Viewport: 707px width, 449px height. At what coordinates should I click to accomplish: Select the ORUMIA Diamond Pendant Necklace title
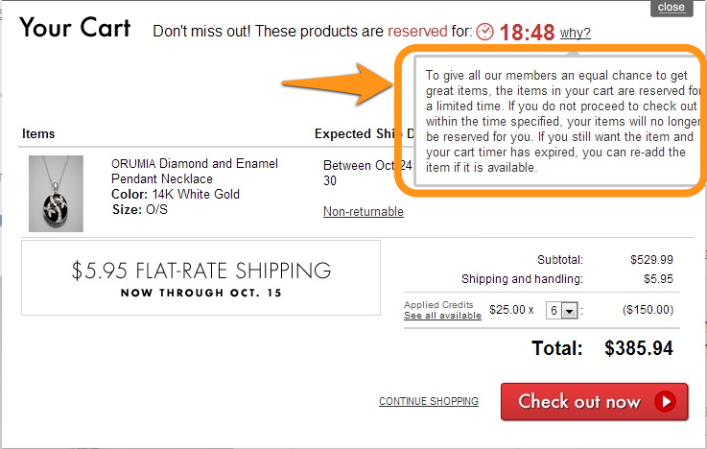(x=194, y=171)
